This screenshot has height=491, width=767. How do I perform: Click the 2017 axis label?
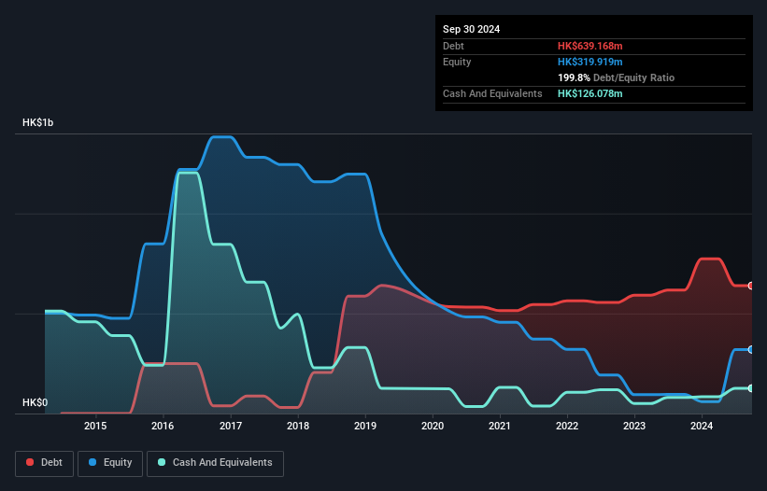[x=231, y=426]
